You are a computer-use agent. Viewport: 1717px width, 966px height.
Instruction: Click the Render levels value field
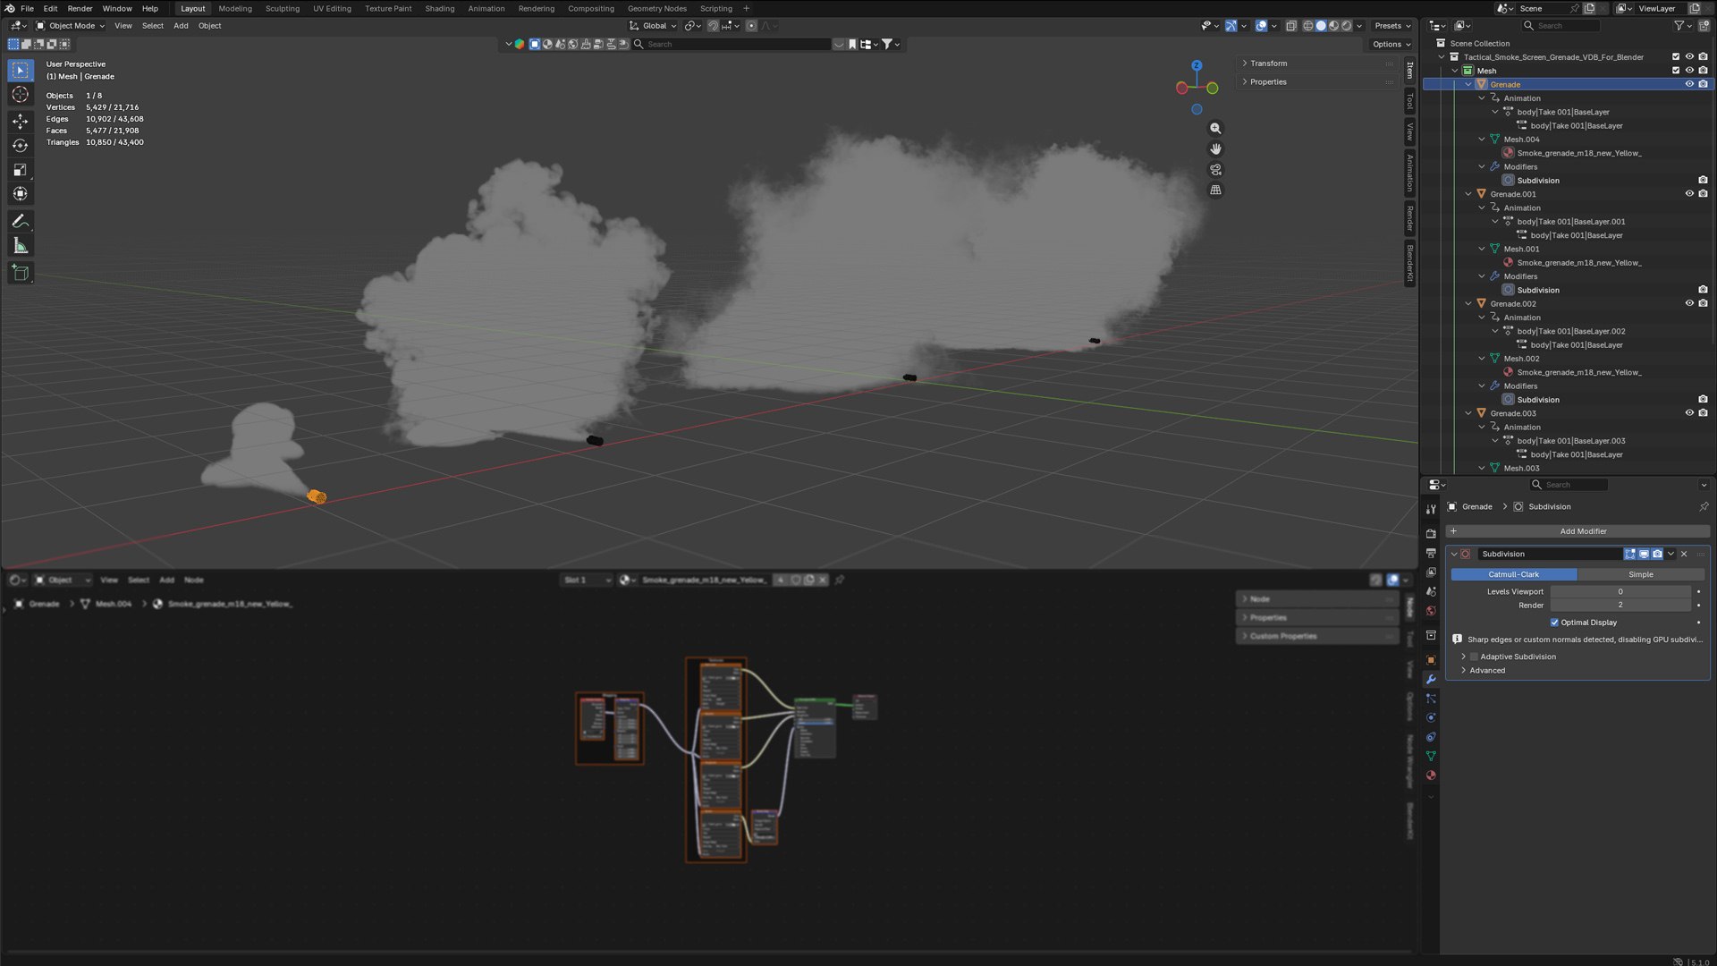pos(1620,606)
